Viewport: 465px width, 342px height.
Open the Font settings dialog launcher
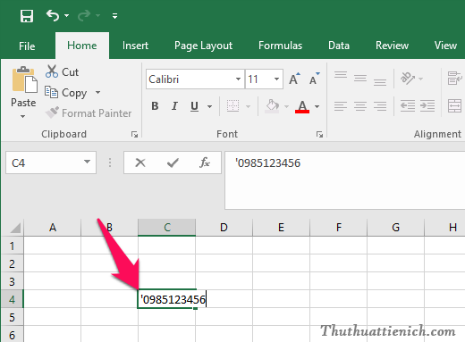[x=319, y=135]
